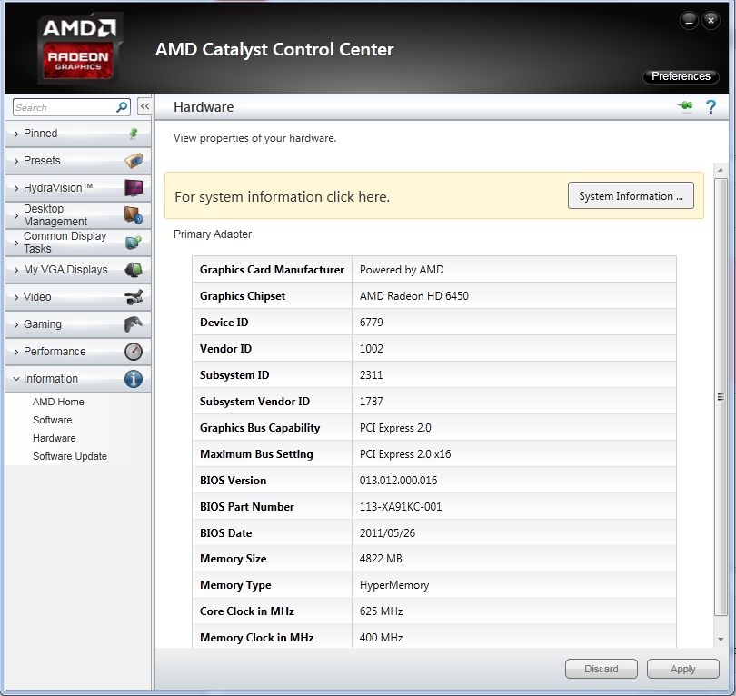
Task: Click the System Information button
Action: pyautogui.click(x=631, y=195)
